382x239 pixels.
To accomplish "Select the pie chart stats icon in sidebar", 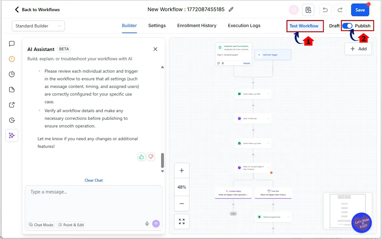I will tap(12, 74).
